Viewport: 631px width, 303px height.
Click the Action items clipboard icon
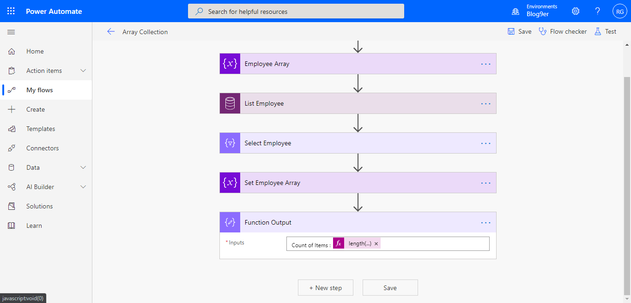(x=12, y=71)
